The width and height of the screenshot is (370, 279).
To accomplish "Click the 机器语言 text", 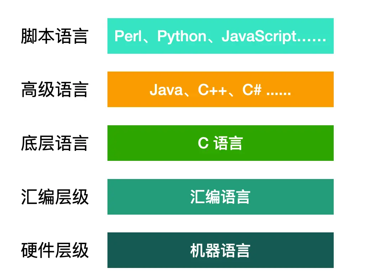I will [220, 250].
